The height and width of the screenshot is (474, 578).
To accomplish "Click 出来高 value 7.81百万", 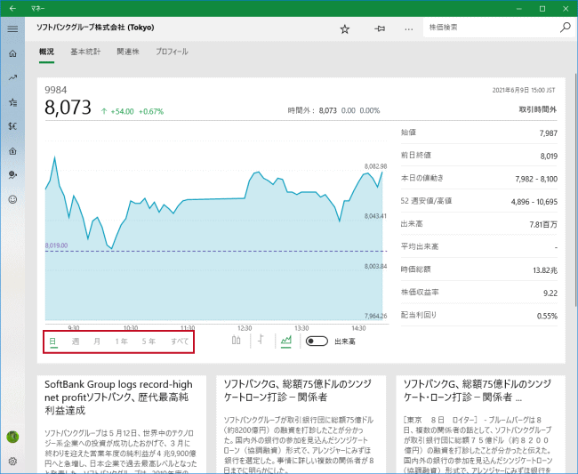I will coord(543,224).
